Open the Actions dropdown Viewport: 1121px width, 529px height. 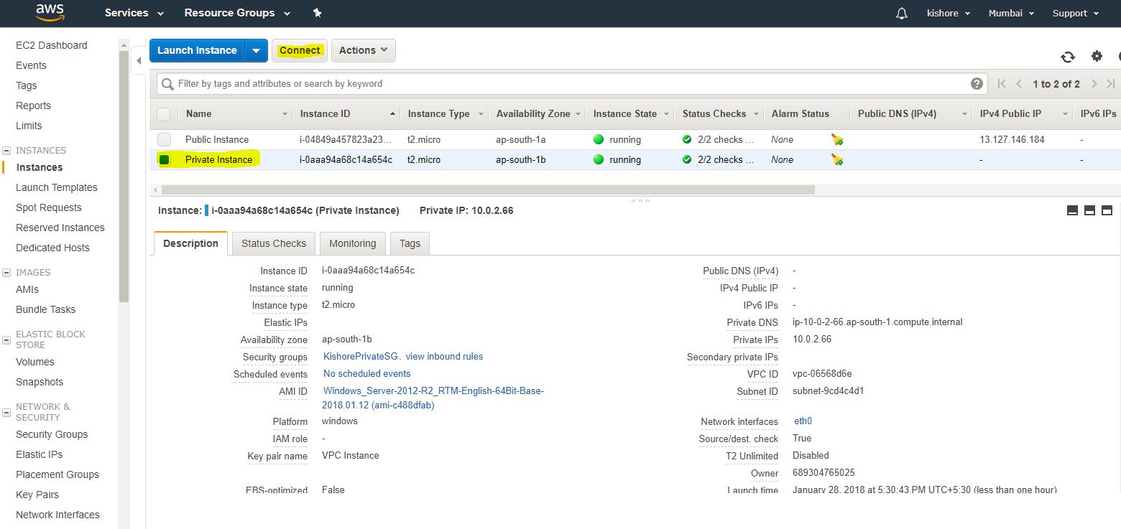pos(363,50)
